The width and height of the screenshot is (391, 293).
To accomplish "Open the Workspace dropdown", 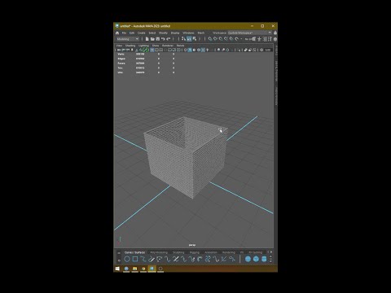I will click(250, 33).
